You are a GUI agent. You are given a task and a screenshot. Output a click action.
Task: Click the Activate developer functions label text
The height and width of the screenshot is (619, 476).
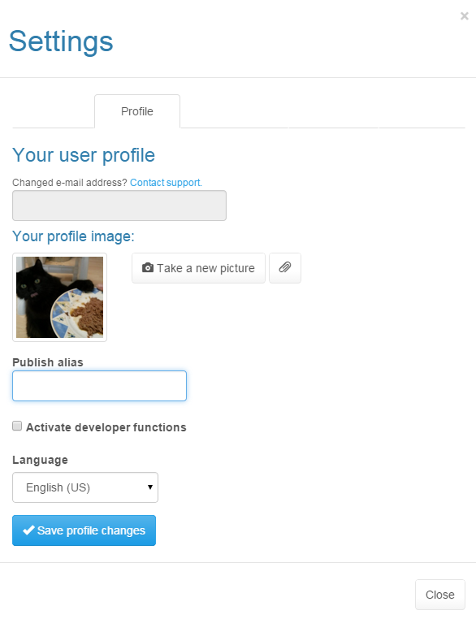106,427
